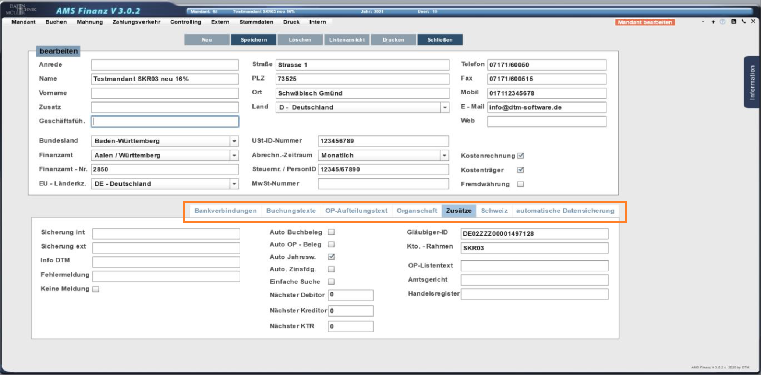Click the phone icon in top bar
The height and width of the screenshot is (375, 761).
point(744,22)
